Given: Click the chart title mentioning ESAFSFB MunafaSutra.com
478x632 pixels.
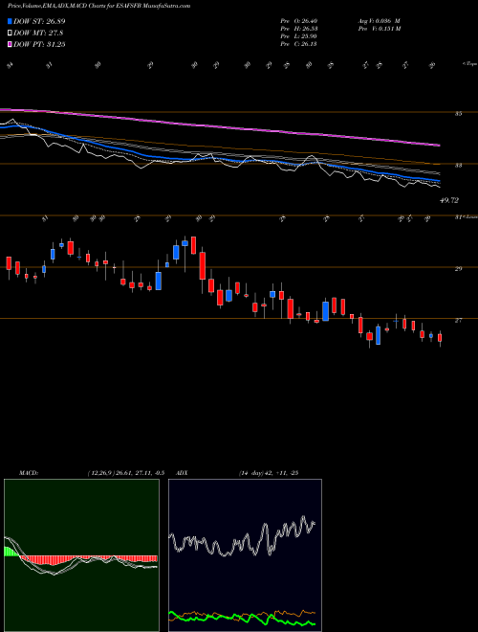Looking at the screenshot, I should (x=99, y=6).
